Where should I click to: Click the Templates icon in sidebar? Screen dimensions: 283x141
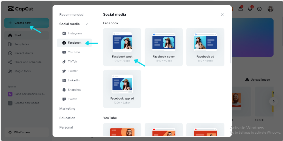point(10,44)
